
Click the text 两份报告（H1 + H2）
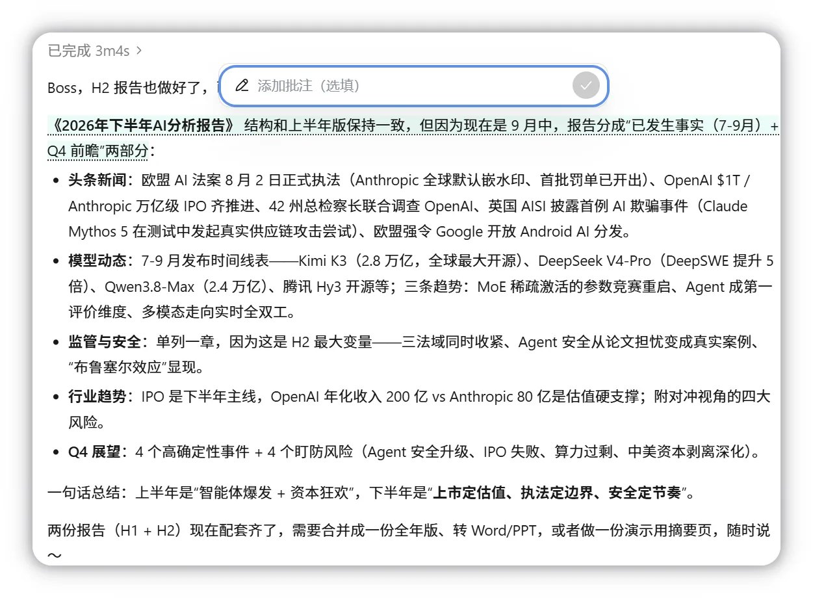116,530
